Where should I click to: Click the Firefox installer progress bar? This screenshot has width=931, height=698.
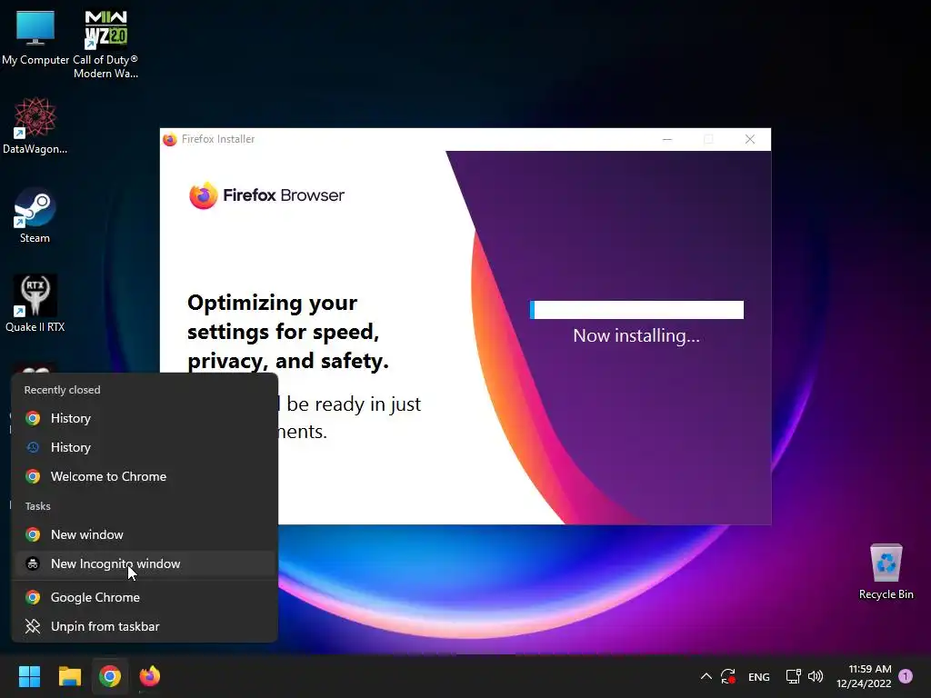pyautogui.click(x=636, y=310)
